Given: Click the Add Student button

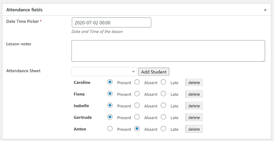Looking at the screenshot, I should pyautogui.click(x=154, y=72).
